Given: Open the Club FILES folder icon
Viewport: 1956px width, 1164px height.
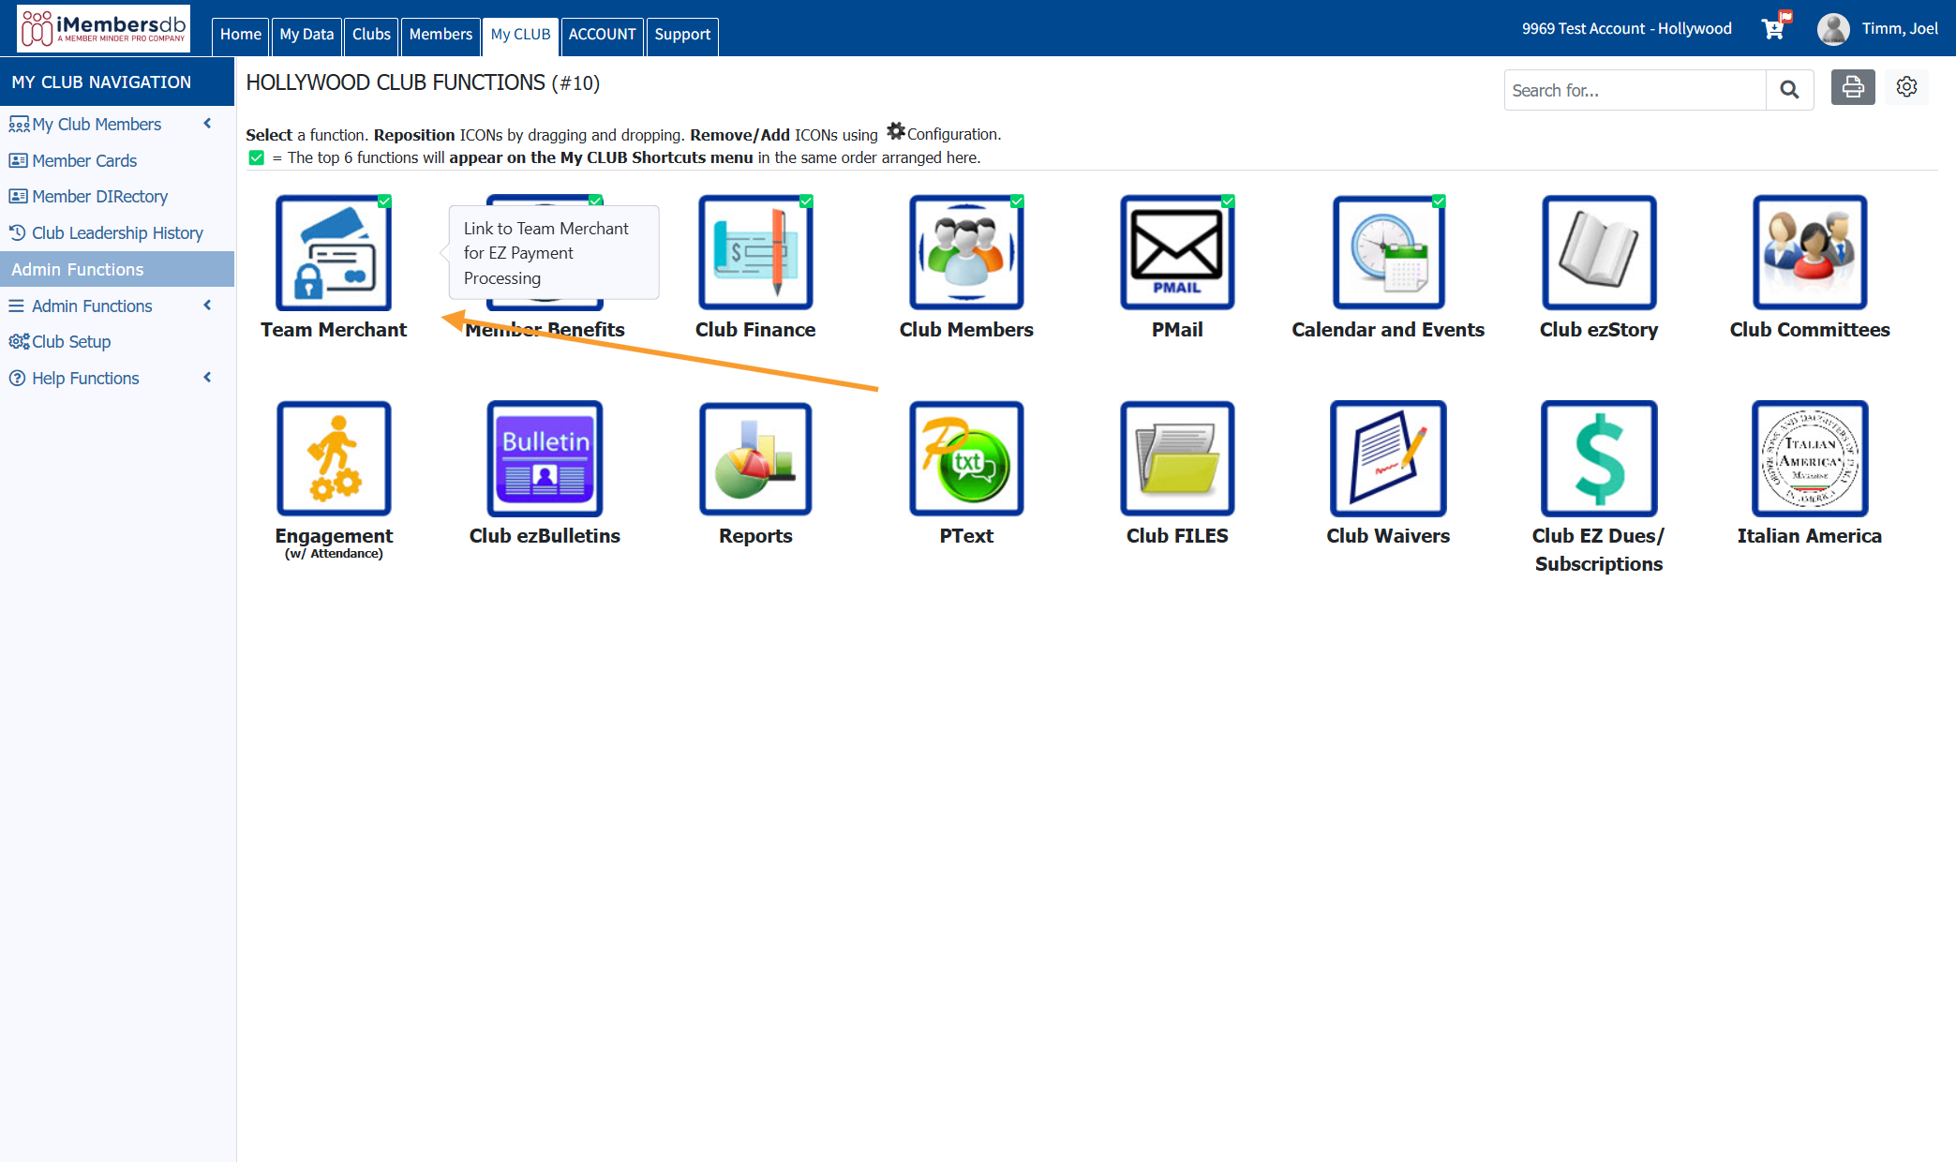Looking at the screenshot, I should 1177,459.
